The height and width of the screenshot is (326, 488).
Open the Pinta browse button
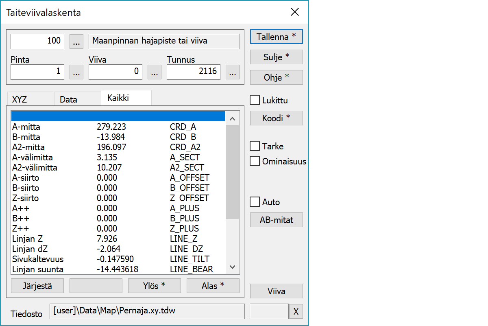pos(76,72)
